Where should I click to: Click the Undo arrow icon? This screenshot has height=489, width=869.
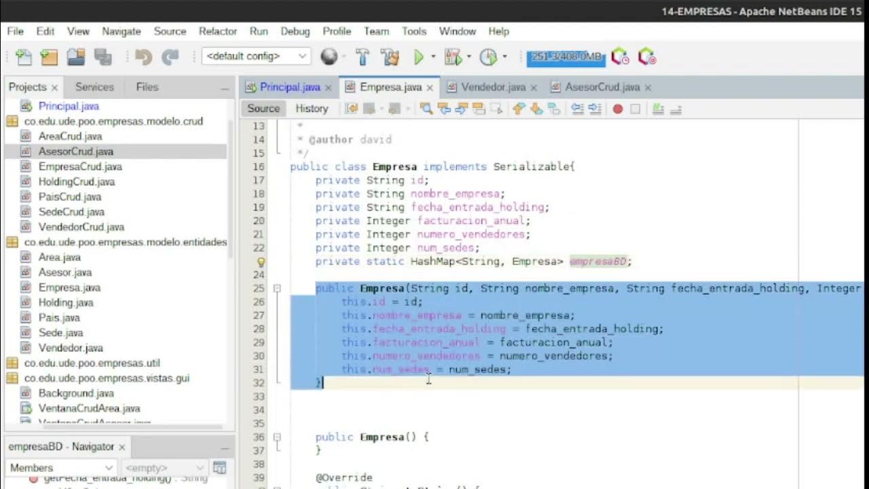coord(143,57)
